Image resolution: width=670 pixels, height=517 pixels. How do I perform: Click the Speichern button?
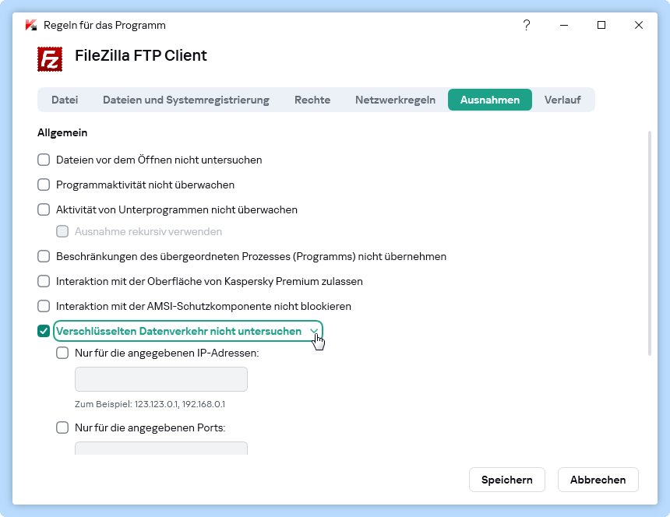point(506,480)
